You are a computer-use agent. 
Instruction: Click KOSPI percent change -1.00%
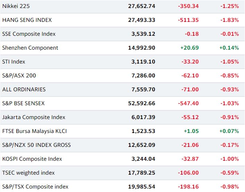pyautogui.click(x=229, y=159)
